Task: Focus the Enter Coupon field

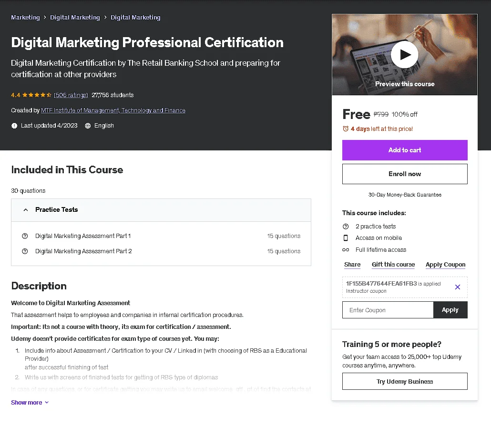Action: pyautogui.click(x=388, y=310)
